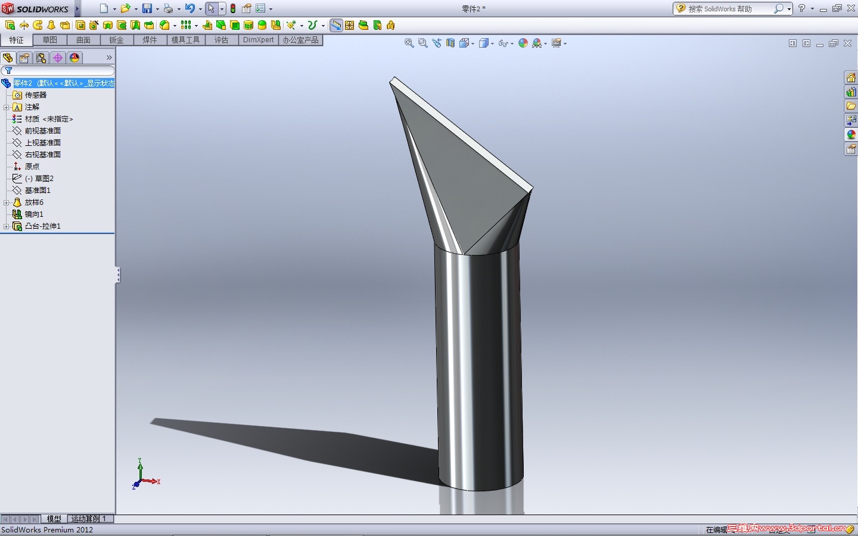Select the Extruded Boss/Base feature tool

[10, 25]
